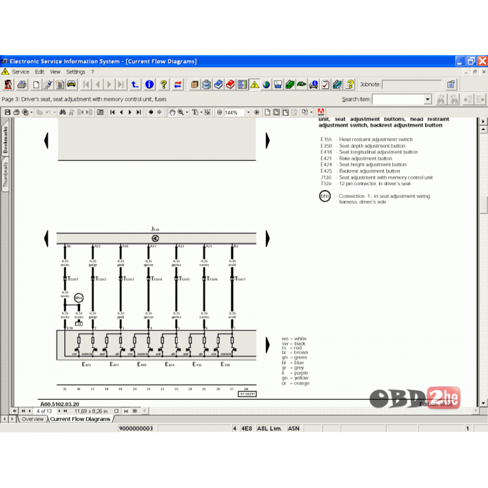Click the 4 of 13 page number field
488x488 pixels.
point(44,411)
